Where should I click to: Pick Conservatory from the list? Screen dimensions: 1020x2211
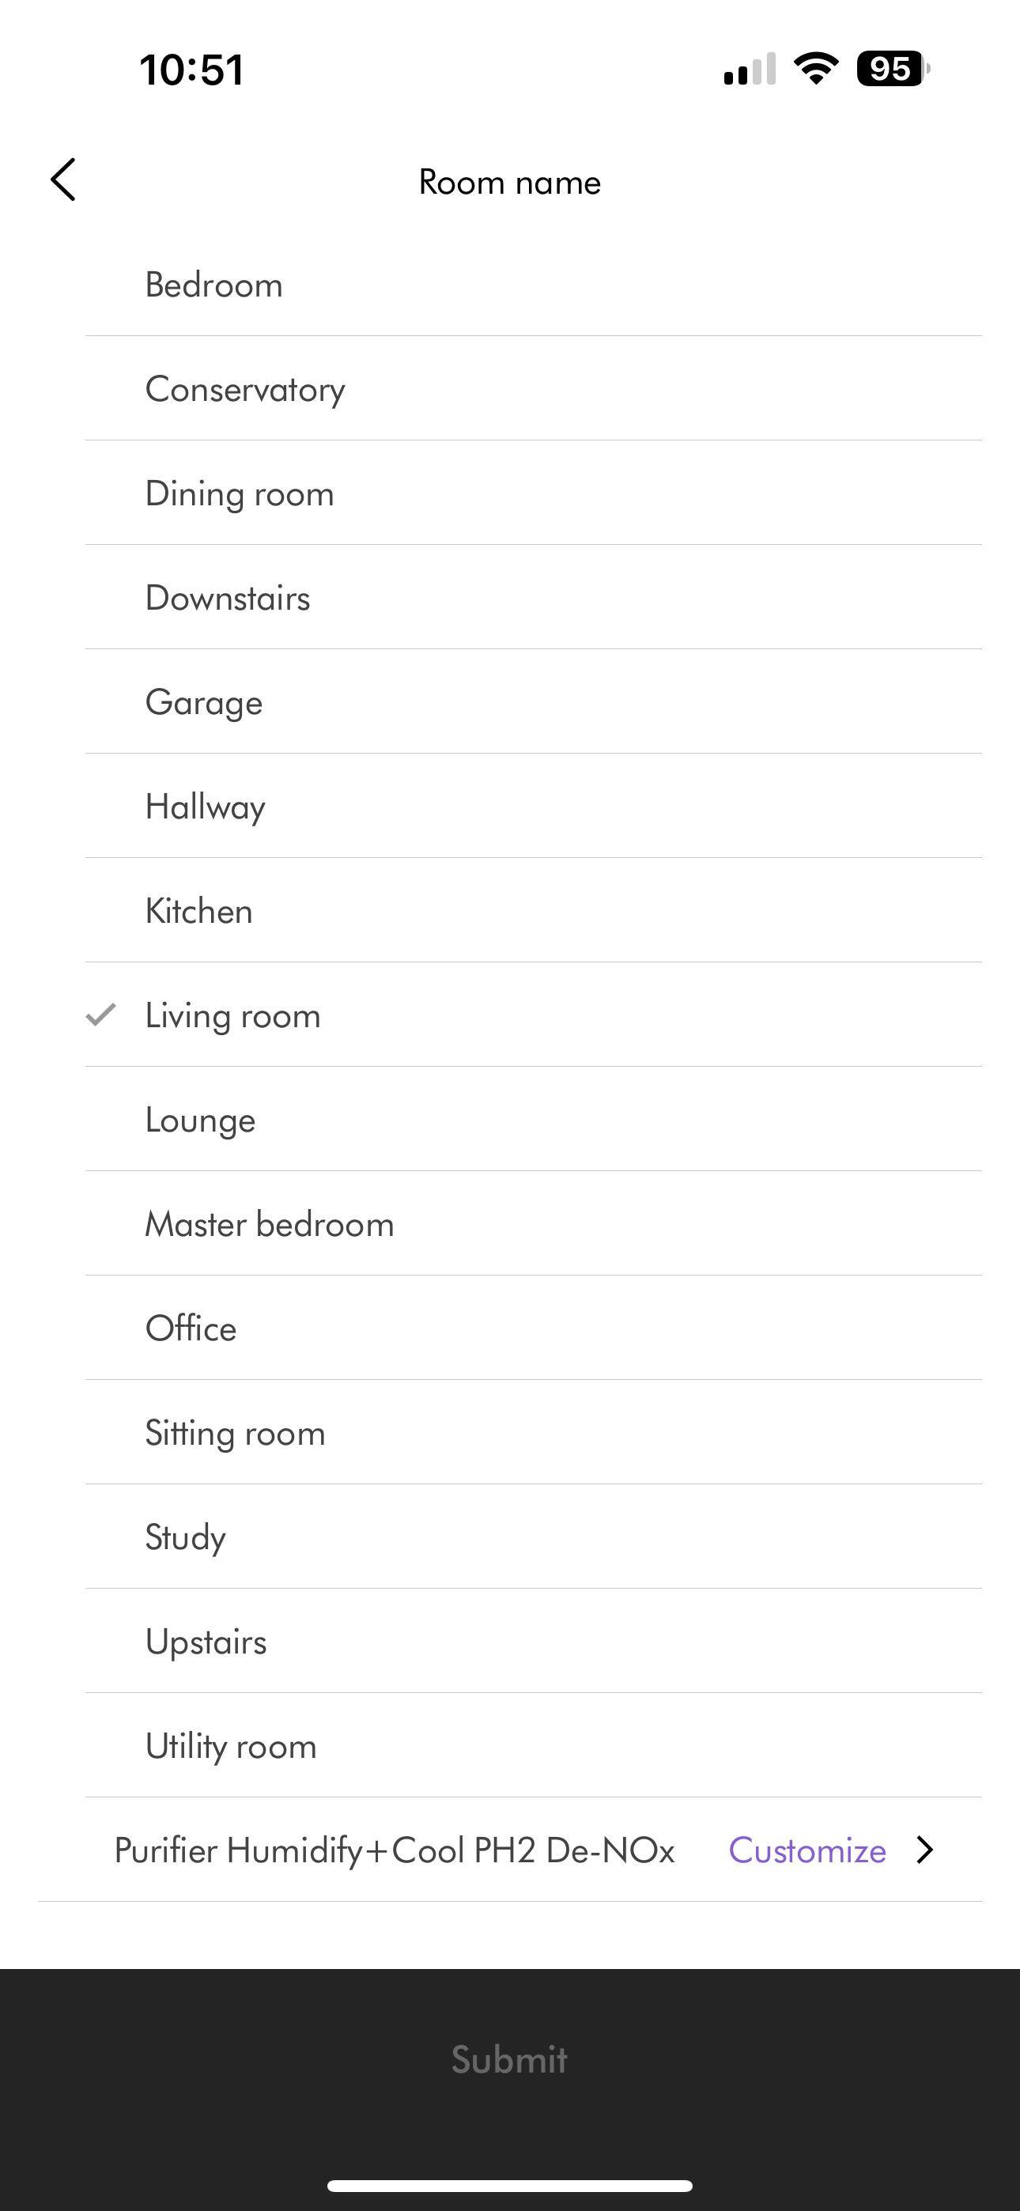pos(246,390)
